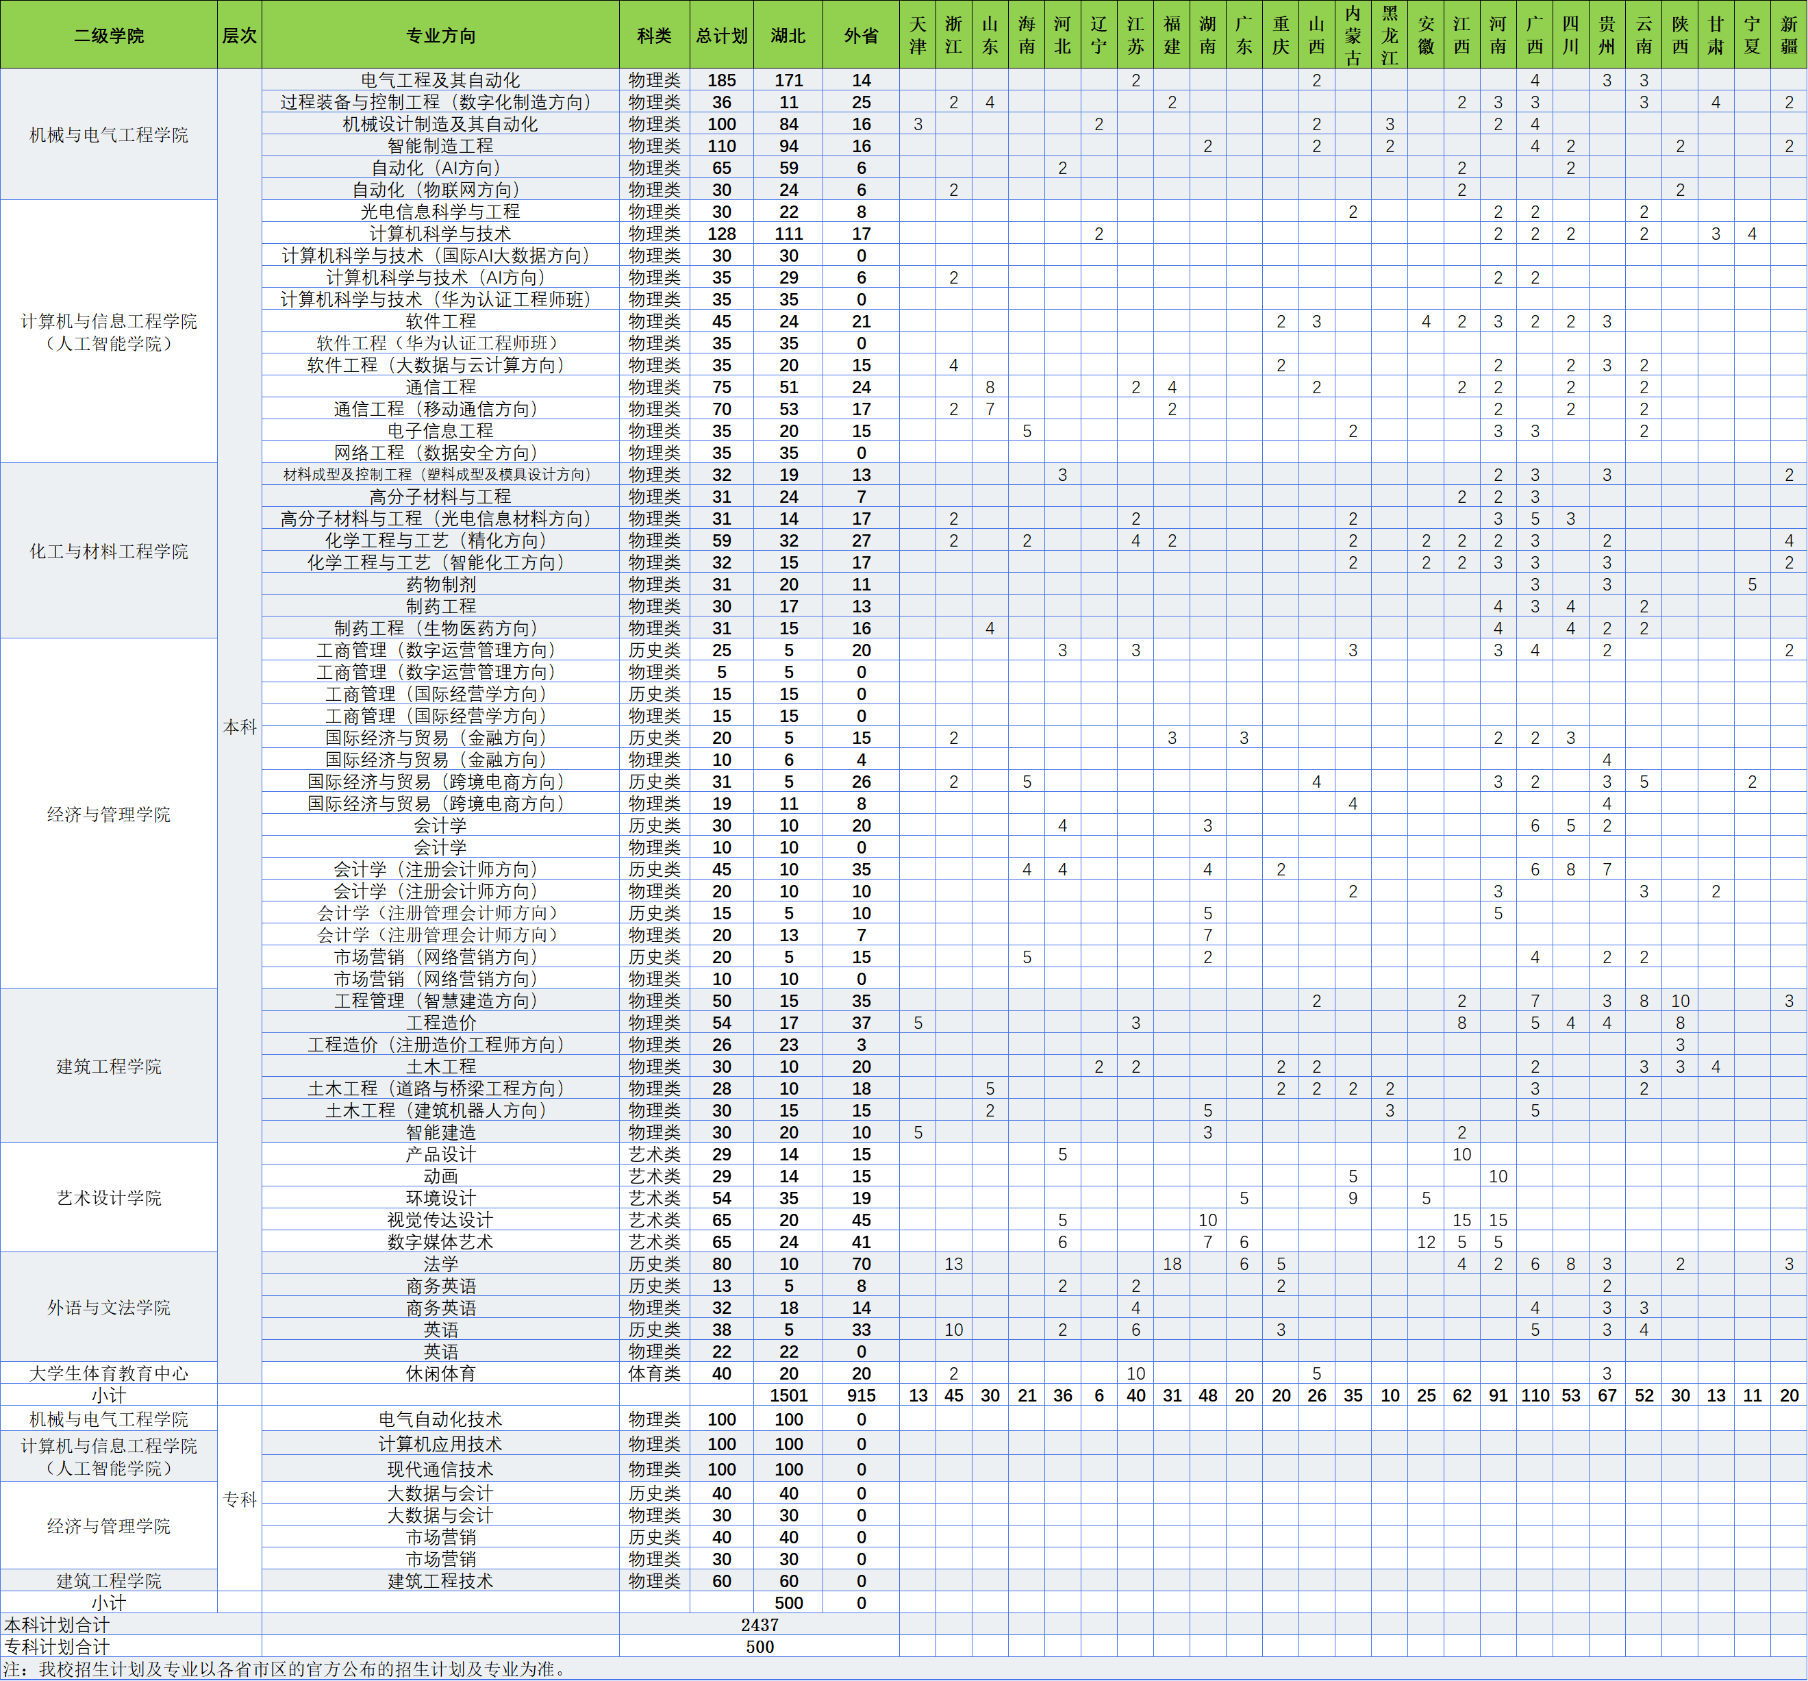Click the 化工与材料工程学院 cell
The width and height of the screenshot is (1808, 1681).
point(108,551)
